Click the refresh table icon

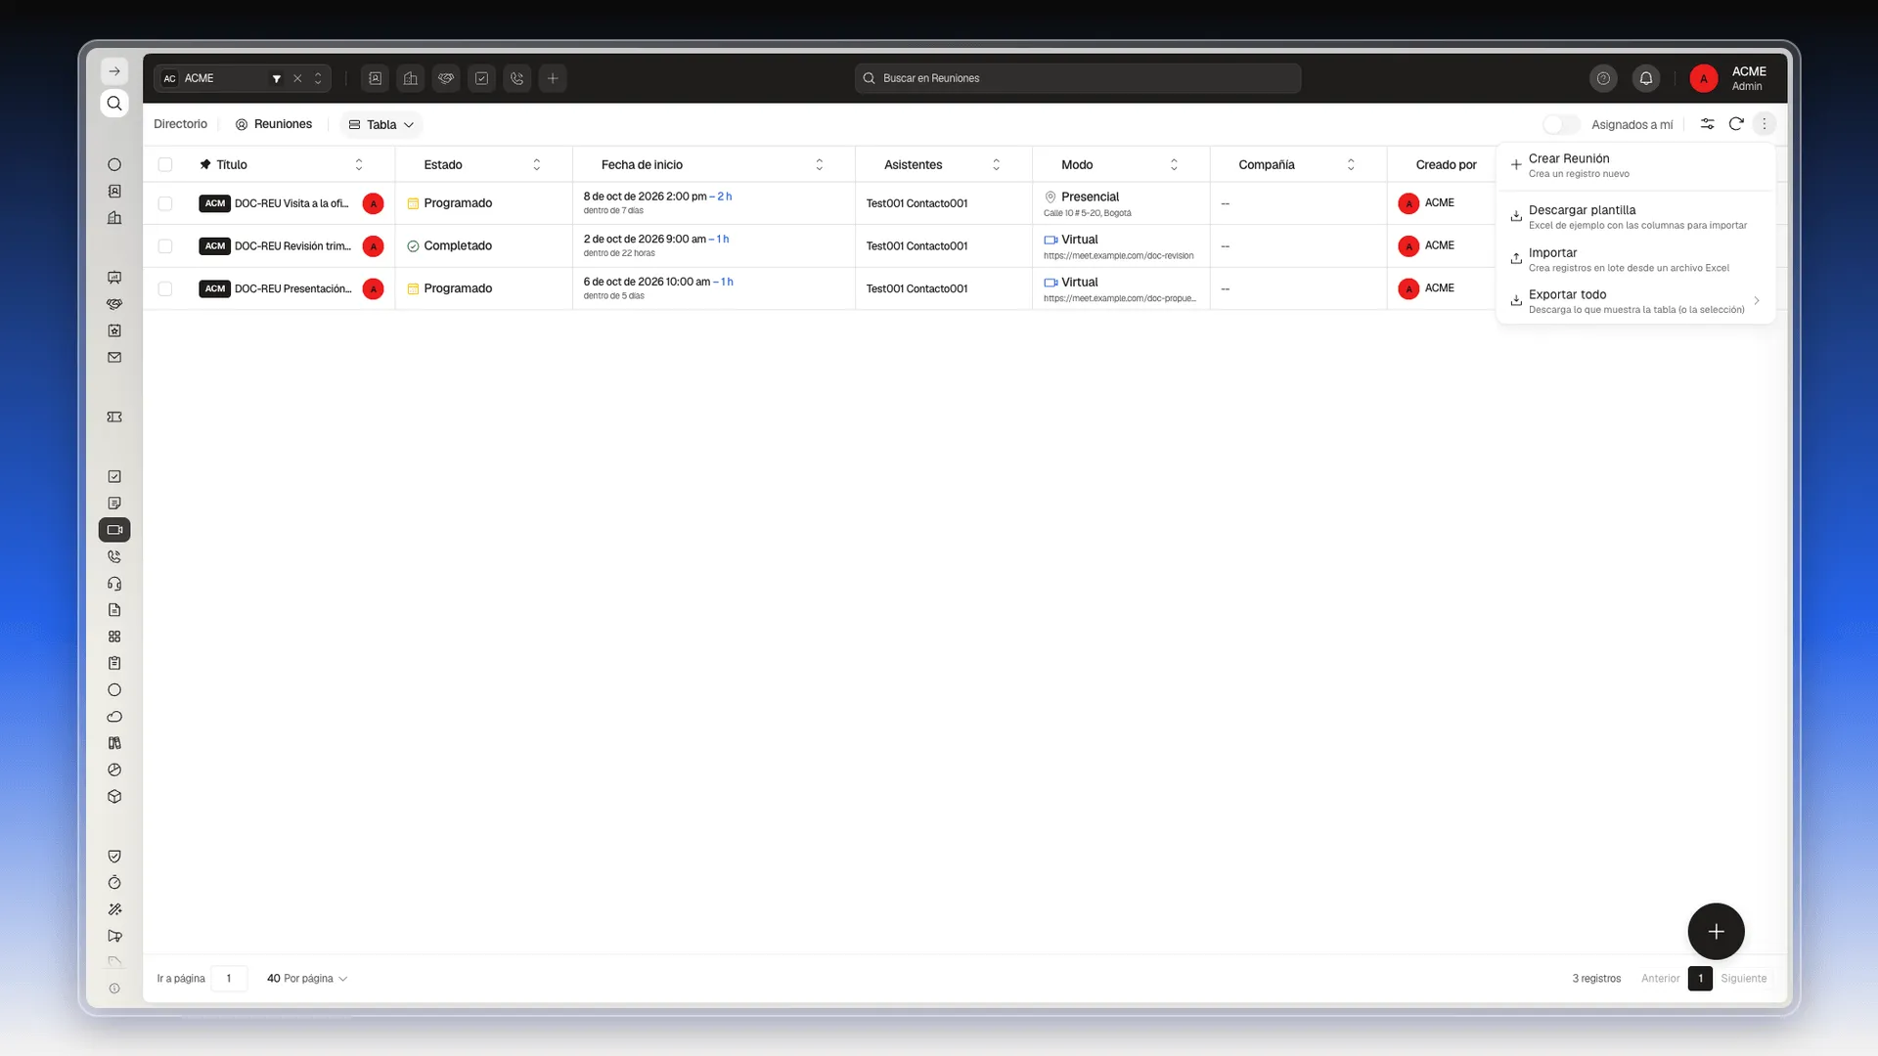click(1736, 124)
